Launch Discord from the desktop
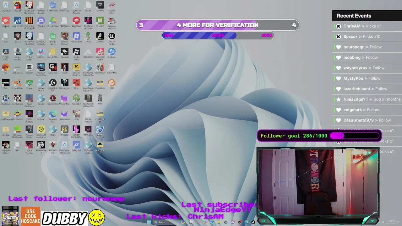Image resolution: width=402 pixels, height=226 pixels. (x=41, y=23)
